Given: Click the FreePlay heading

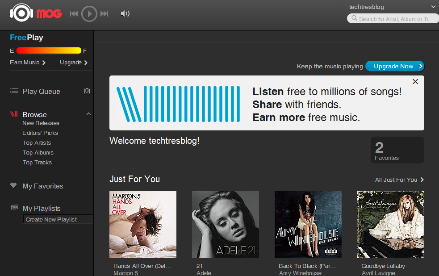Looking at the screenshot, I should 27,38.
